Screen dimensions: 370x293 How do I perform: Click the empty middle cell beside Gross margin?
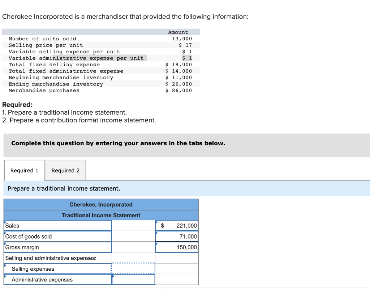click(x=133, y=247)
